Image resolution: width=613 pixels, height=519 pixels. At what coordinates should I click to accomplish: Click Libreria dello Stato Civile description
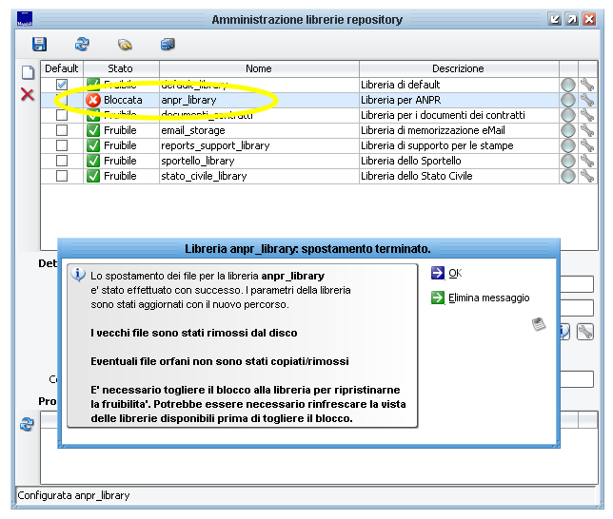pos(417,176)
